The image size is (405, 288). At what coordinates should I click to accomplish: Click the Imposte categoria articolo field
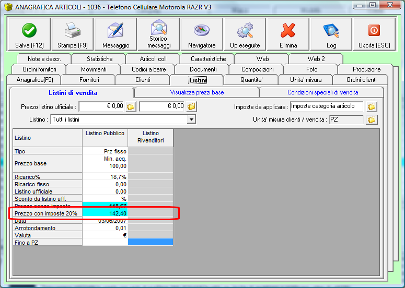327,106
